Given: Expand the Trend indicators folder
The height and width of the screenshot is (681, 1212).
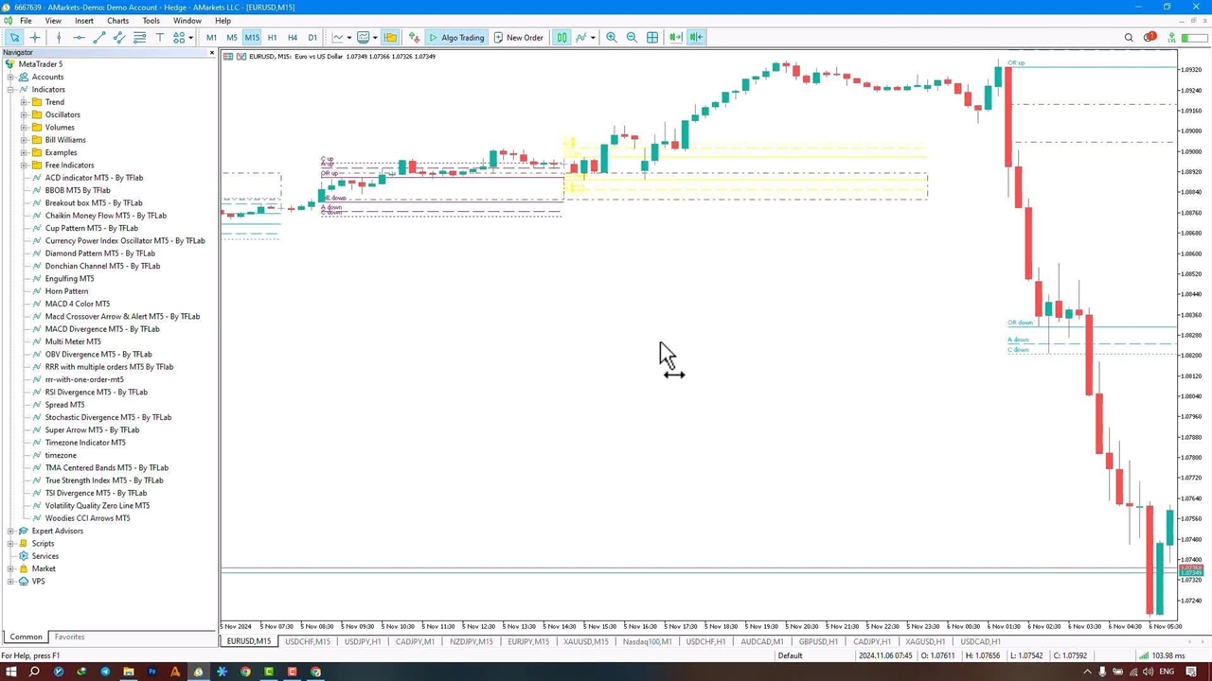Looking at the screenshot, I should click(x=24, y=102).
